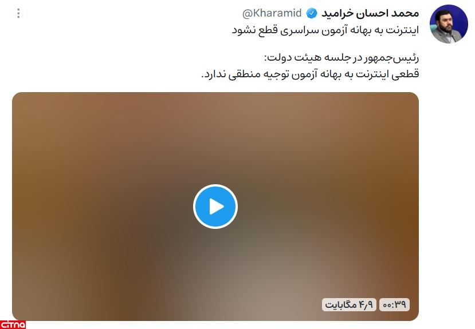Open the author's round profile avatar
This screenshot has height=329, width=475.
point(449,24)
